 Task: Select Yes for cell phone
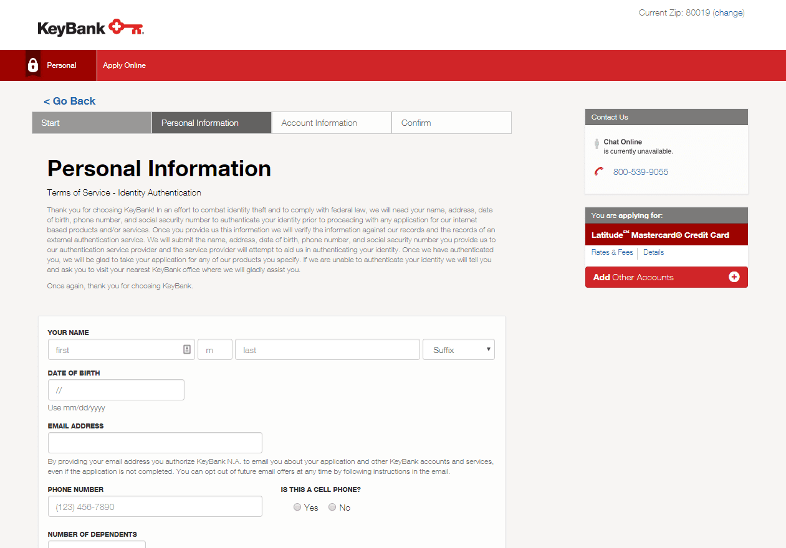(297, 508)
